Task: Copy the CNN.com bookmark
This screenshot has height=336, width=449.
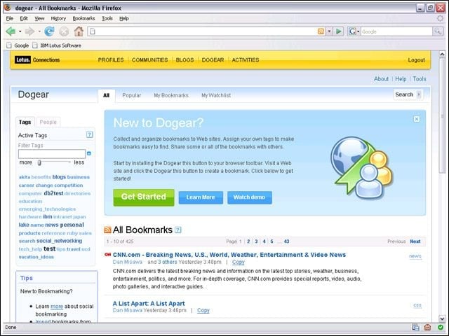Action: coord(239,262)
